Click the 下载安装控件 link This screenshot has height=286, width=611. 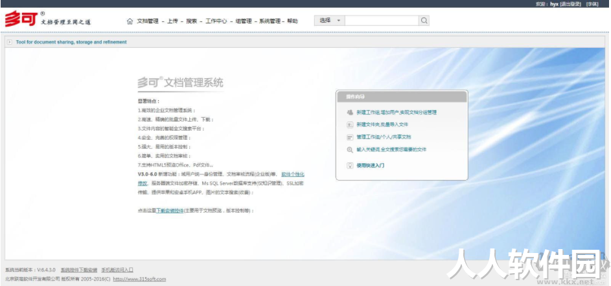click(170, 210)
